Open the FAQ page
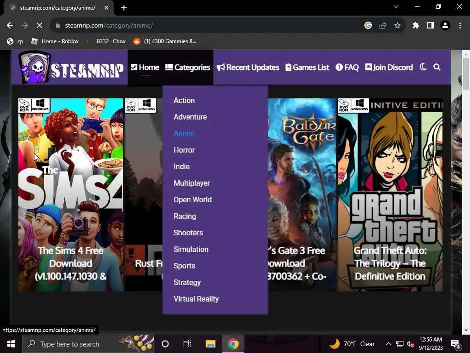 pos(347,67)
